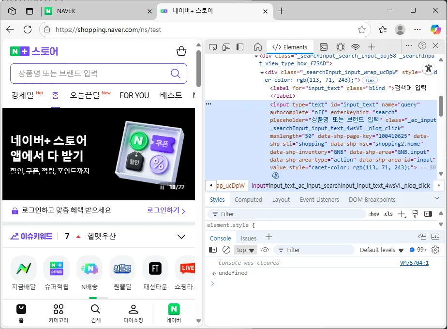Open the shopping cart basket icon
This screenshot has height=329, width=447.
pyautogui.click(x=181, y=51)
